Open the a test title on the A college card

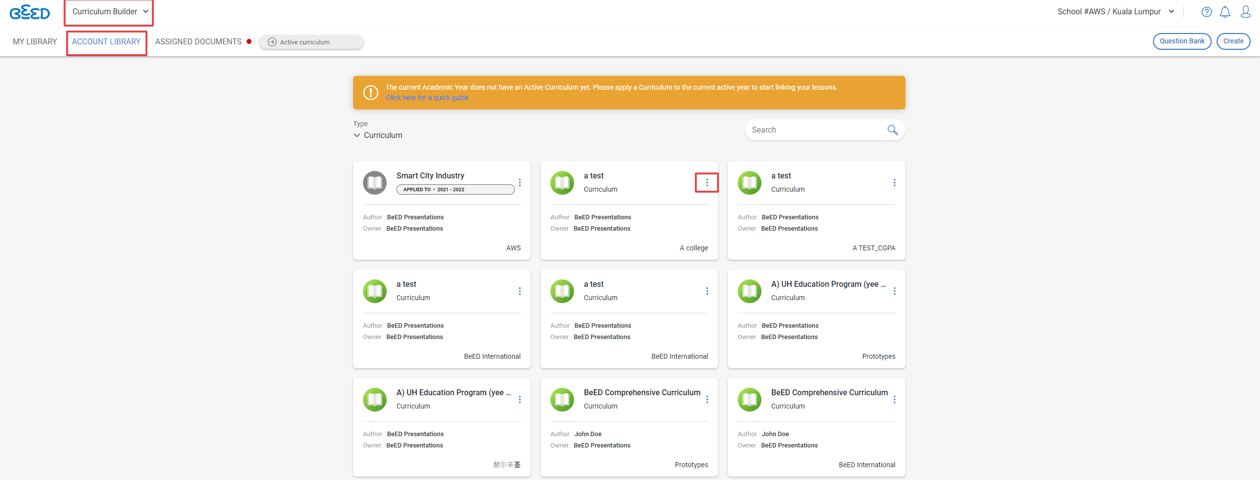[x=593, y=175]
